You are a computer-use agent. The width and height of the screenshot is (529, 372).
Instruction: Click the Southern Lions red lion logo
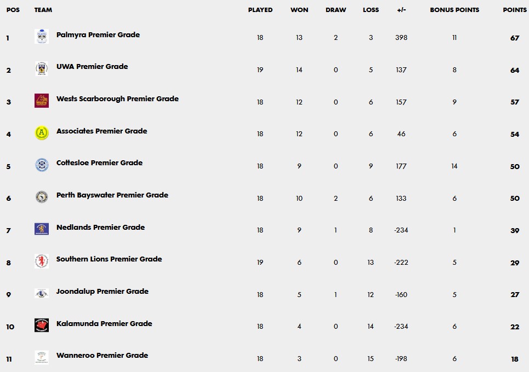[42, 261]
